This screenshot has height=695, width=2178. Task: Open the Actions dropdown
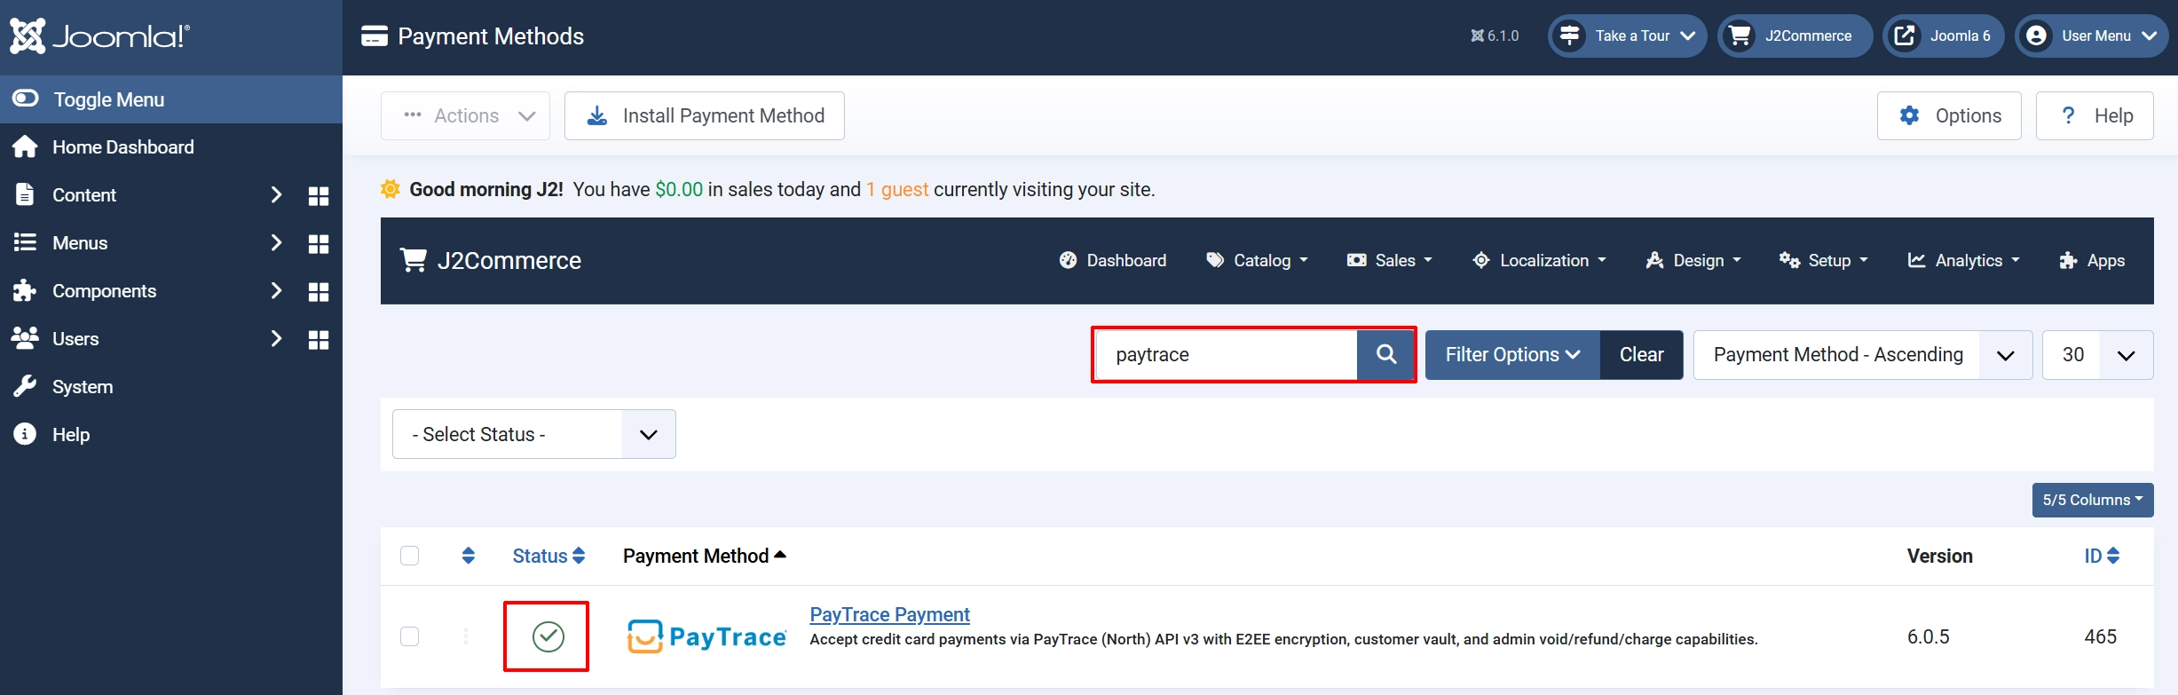pyautogui.click(x=466, y=115)
